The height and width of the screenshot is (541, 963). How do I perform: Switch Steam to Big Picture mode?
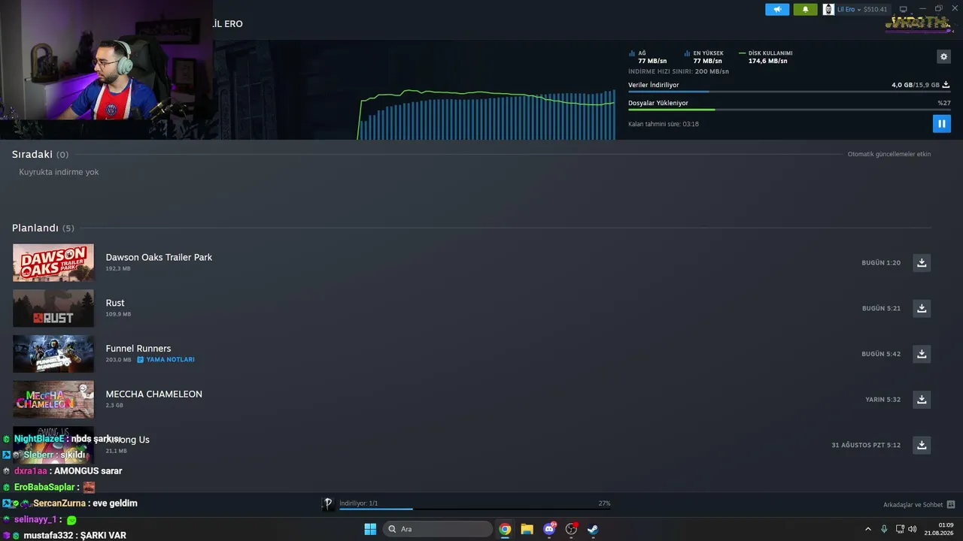pos(904,9)
